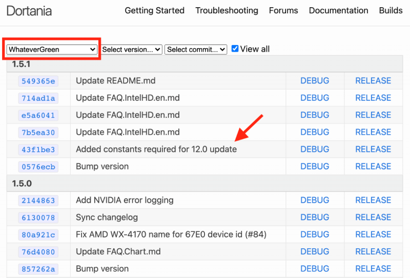Open the Documentation link in navbar
This screenshot has width=410, height=278.
[338, 10]
